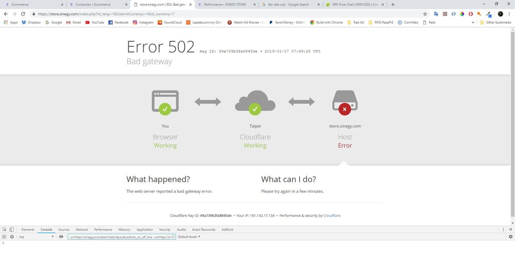515x278 pixels.
Task: Open the red Opera-style extension icon
Action: click(471, 14)
